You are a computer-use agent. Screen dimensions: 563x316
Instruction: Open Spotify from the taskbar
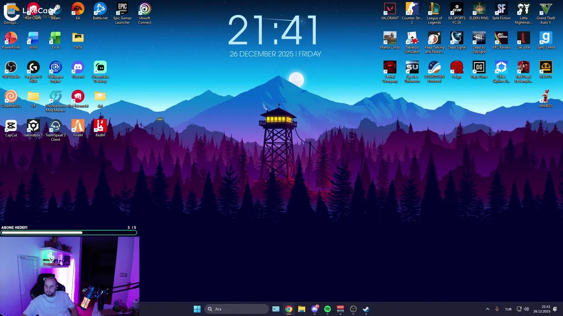coord(327,309)
